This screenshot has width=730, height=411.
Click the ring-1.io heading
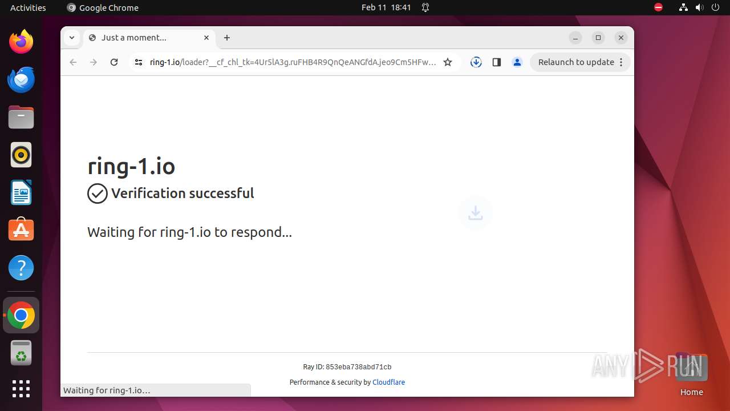click(131, 166)
